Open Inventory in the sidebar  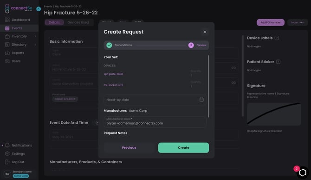coord(19,36)
